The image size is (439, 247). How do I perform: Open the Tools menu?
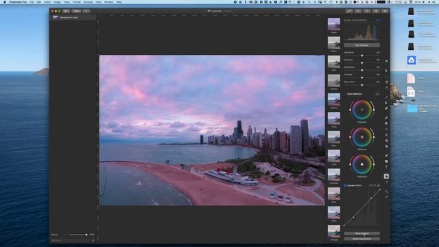point(67,2)
